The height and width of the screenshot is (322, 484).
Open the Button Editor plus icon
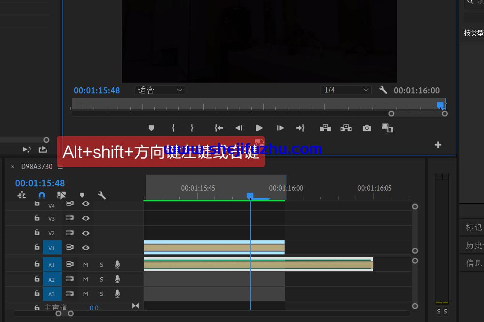(x=438, y=145)
